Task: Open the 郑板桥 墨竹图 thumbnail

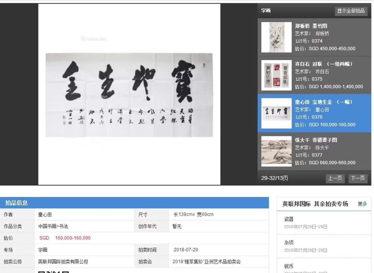Action: tap(276, 37)
